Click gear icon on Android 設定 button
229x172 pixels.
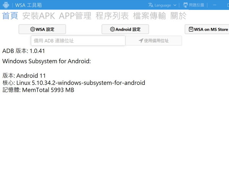coord(112,29)
